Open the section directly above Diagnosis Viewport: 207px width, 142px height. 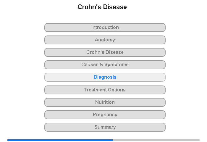point(105,65)
